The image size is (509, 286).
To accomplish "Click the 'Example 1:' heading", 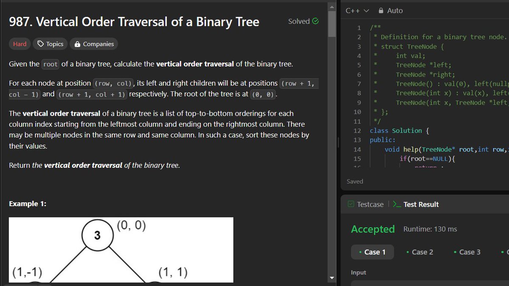I will pyautogui.click(x=28, y=204).
